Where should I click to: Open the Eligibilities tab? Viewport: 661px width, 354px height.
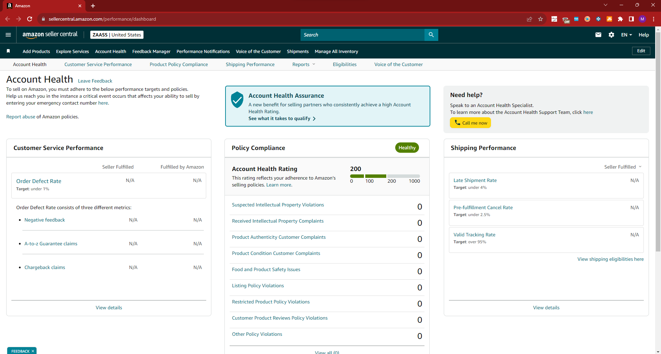(345, 64)
